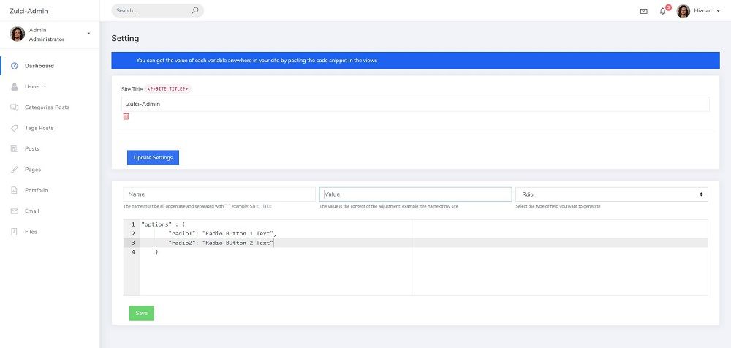Click the radio1 line in code editor
The width and height of the screenshot is (731, 348).
(222, 234)
